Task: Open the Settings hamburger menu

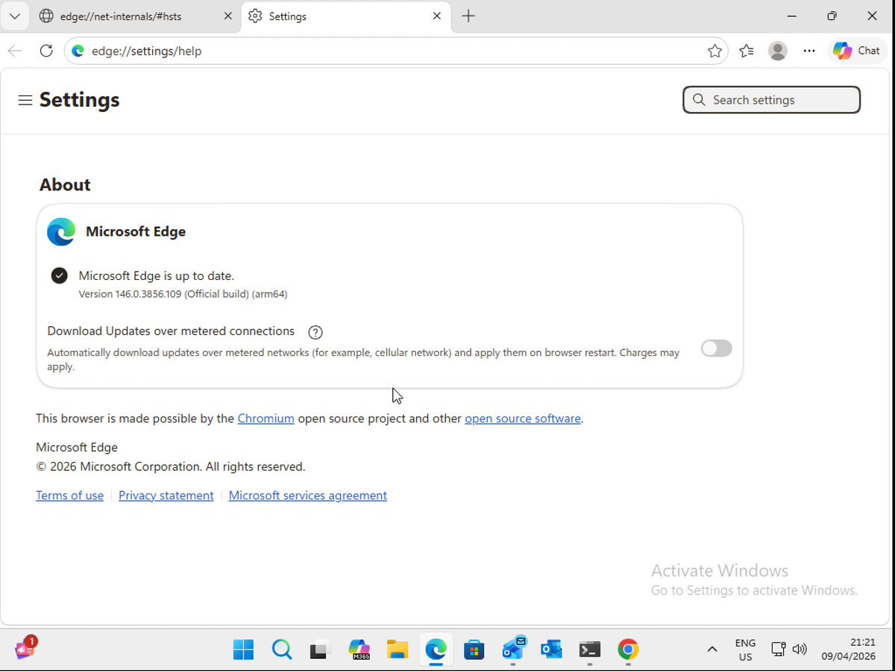Action: coord(25,100)
